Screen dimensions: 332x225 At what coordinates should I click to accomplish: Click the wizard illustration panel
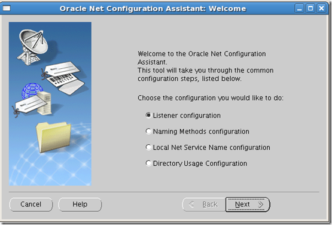click(x=50, y=104)
